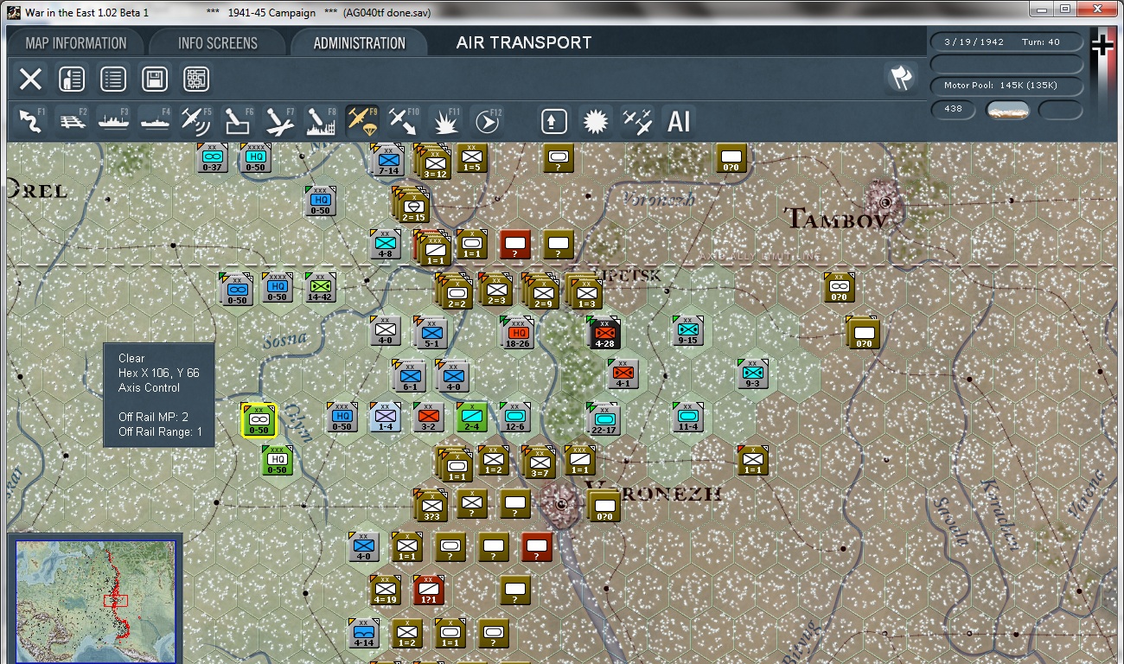The image size is (1124, 664).
Task: Select the 12-6 unit counter
Action: (x=515, y=418)
